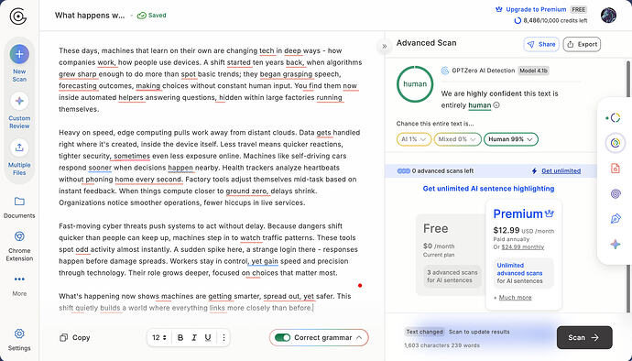Open the user profile avatar
The image size is (632, 361).
pos(608,16)
